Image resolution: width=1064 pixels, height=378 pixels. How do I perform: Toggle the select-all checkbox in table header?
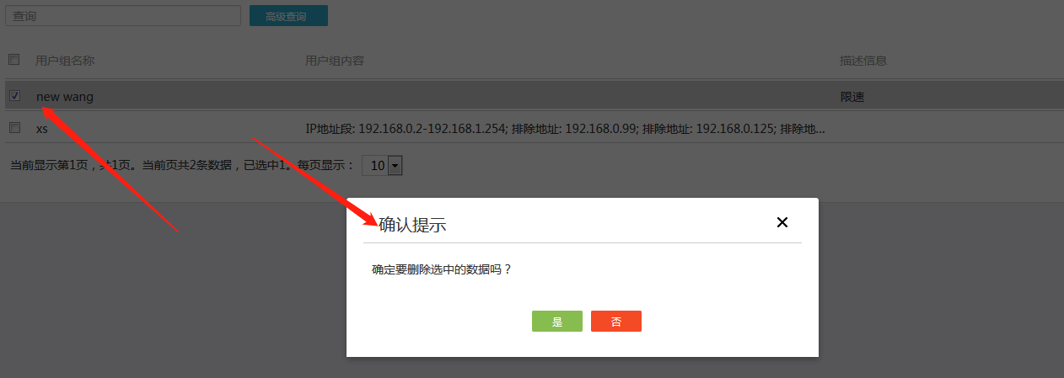pos(14,60)
